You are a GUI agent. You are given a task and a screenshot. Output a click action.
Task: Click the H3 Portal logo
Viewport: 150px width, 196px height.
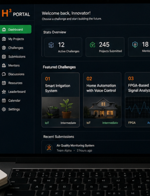tap(16, 13)
